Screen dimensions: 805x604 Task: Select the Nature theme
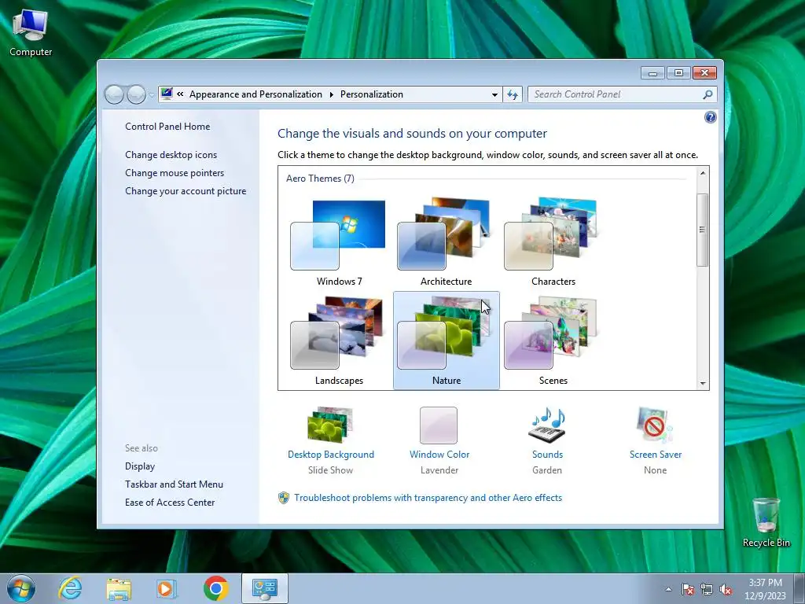tap(447, 341)
